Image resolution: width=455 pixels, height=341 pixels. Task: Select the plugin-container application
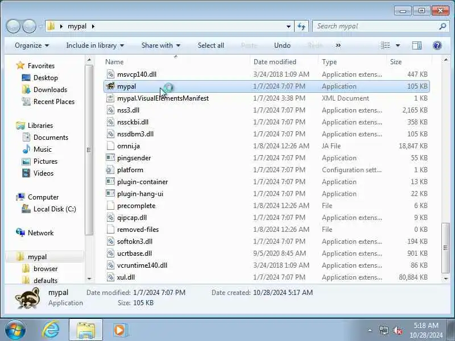[266, 182]
